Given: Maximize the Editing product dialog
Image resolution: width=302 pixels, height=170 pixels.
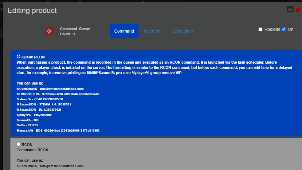Looking at the screenshot, I should [290, 10].
